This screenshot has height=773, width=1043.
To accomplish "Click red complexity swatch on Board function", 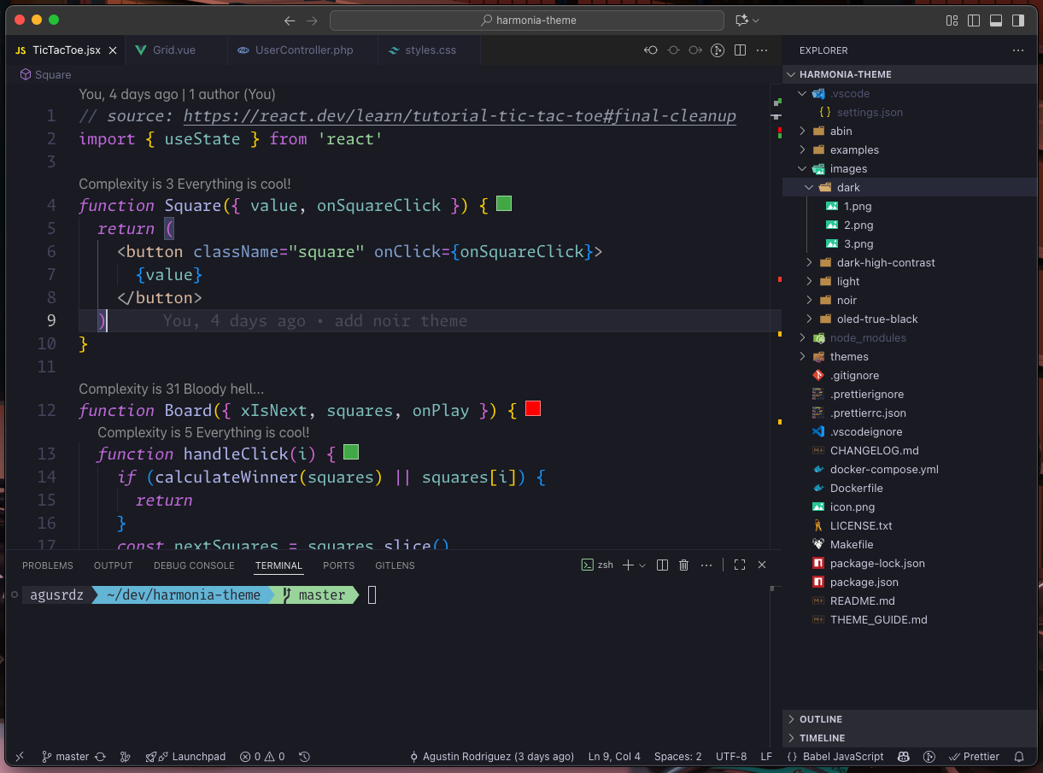I will coord(533,408).
